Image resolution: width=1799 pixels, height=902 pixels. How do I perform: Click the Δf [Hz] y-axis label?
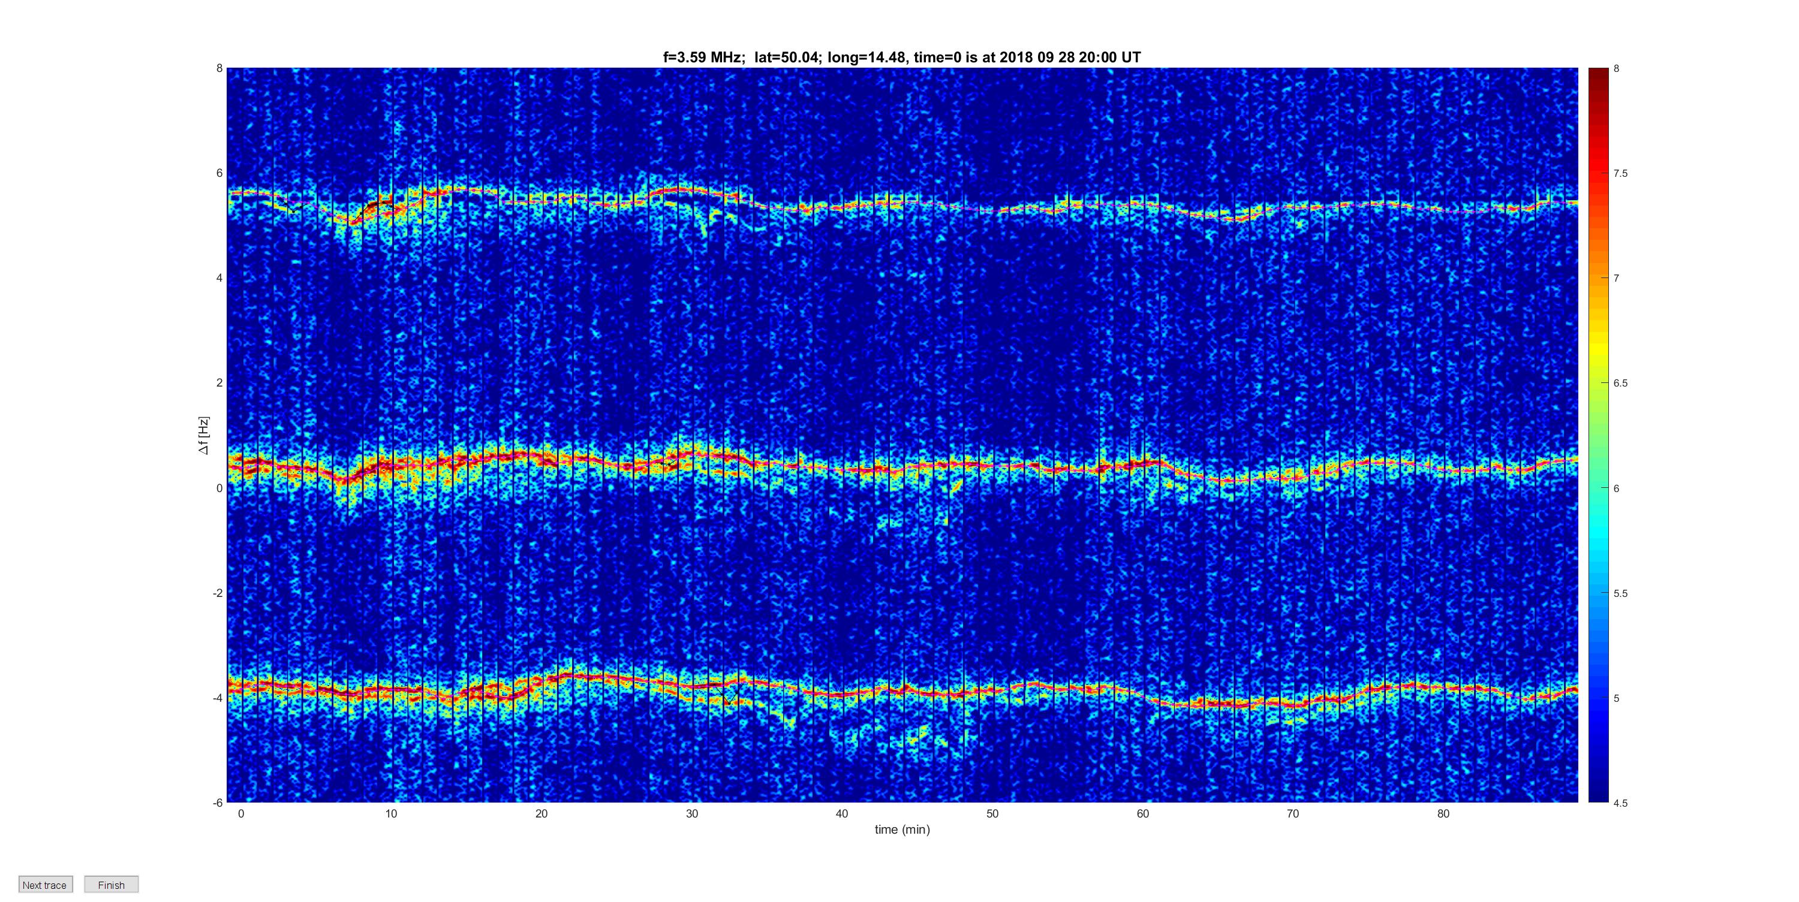tap(203, 435)
